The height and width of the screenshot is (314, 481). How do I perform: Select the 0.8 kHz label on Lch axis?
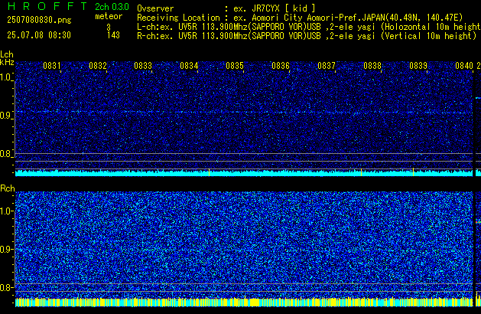(x=6, y=154)
